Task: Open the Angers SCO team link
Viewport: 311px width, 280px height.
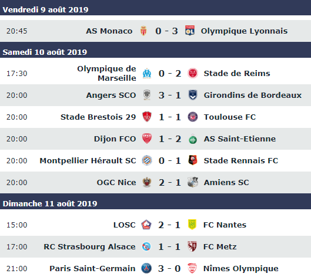Action: [x=111, y=95]
